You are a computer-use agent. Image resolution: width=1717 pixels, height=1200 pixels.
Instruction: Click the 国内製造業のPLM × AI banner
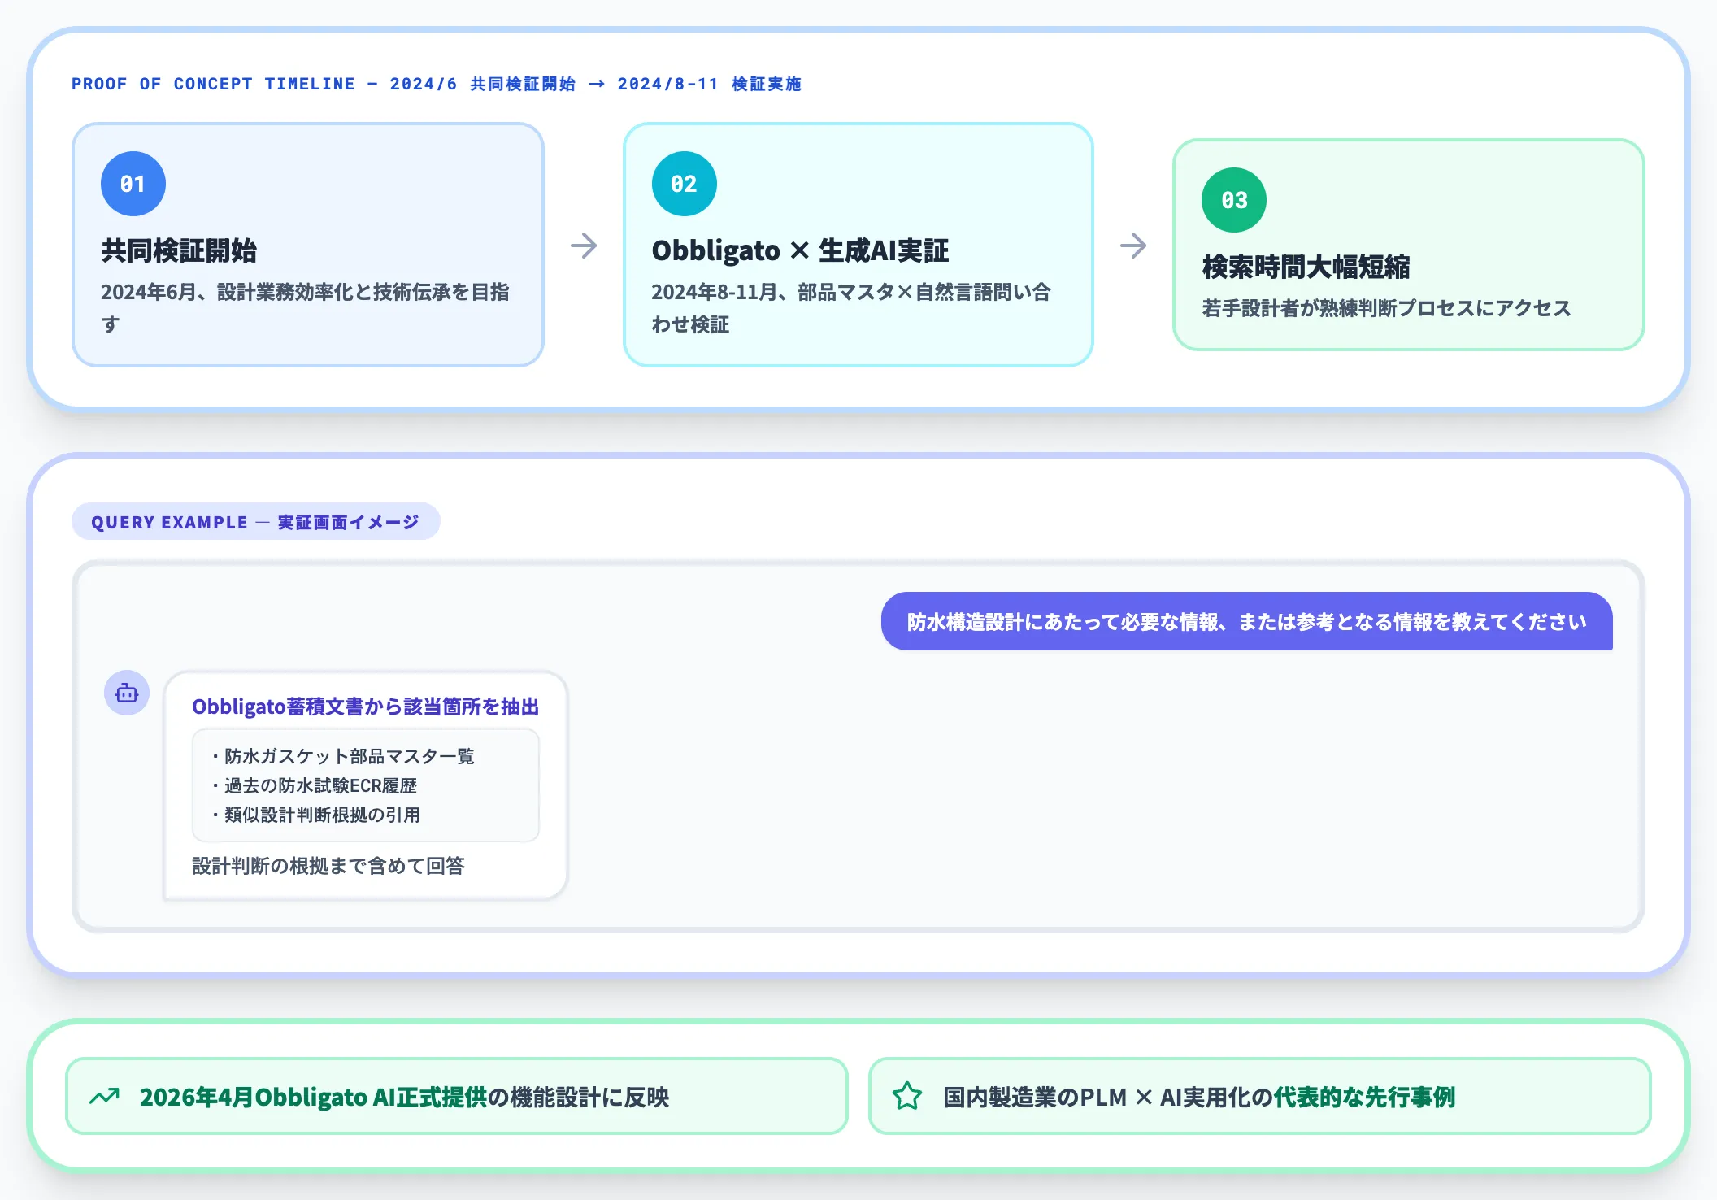coord(1260,1096)
